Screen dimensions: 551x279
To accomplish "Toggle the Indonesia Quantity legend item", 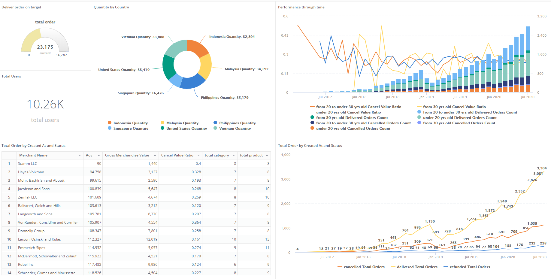I will coord(130,123).
